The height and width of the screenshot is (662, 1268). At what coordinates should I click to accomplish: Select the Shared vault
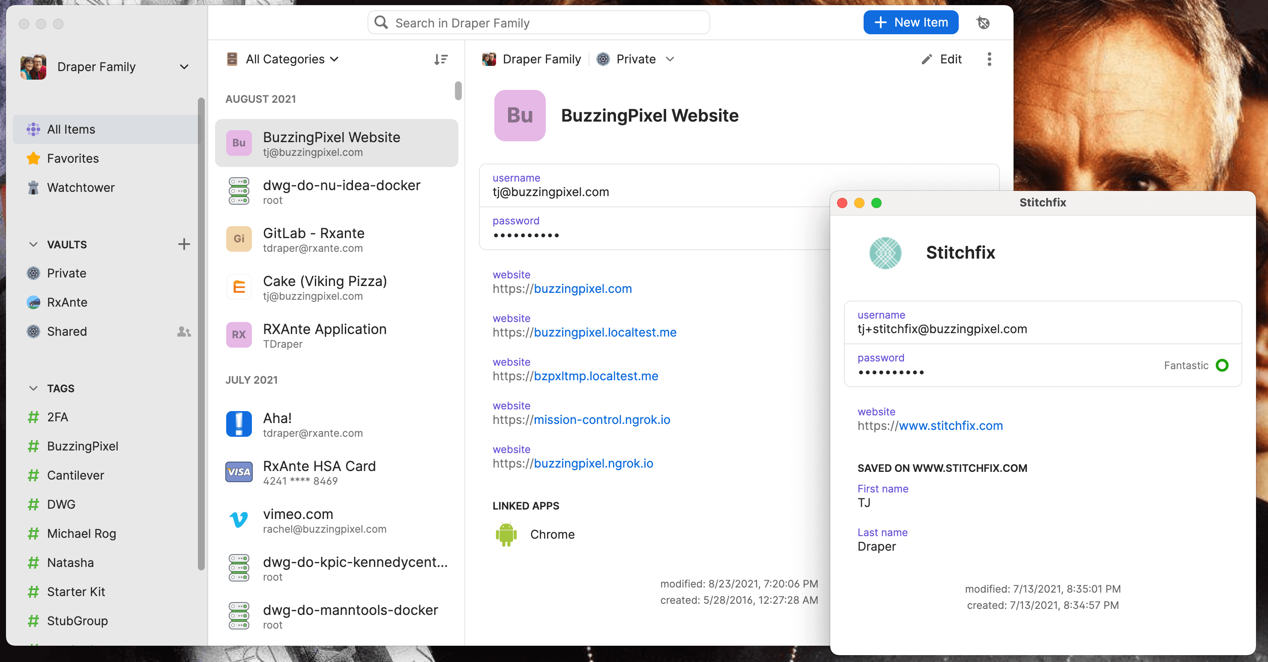click(x=106, y=332)
